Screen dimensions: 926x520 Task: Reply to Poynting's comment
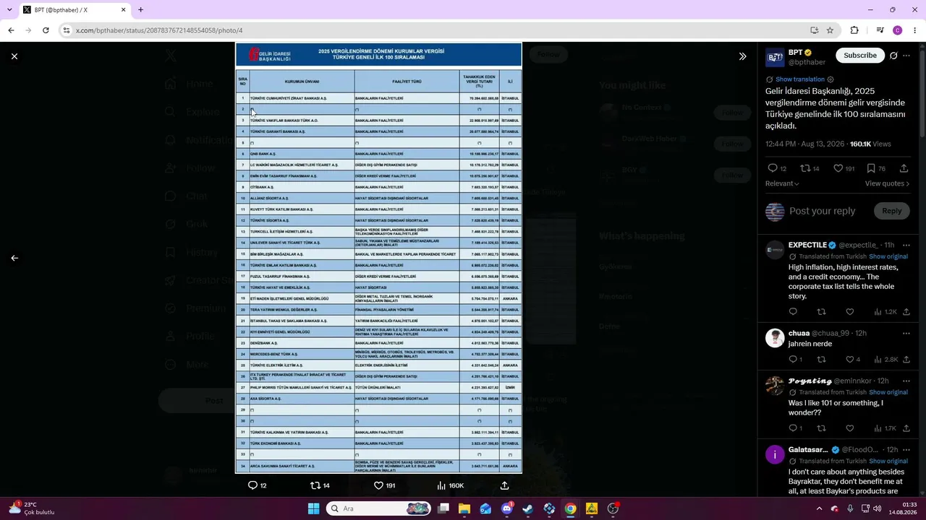pos(793,428)
